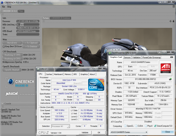Switch to the Graphics tab in CPU-Z

tap(84, 74)
